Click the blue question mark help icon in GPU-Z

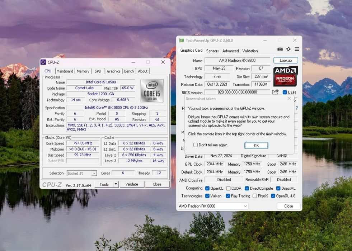[x=296, y=108]
